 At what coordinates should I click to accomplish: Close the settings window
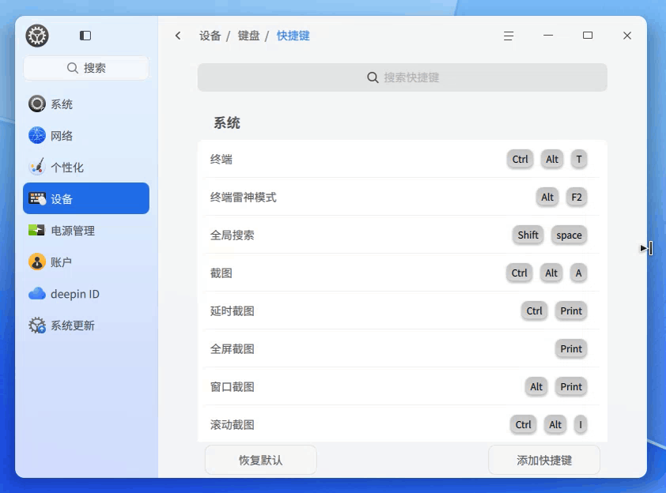[627, 36]
